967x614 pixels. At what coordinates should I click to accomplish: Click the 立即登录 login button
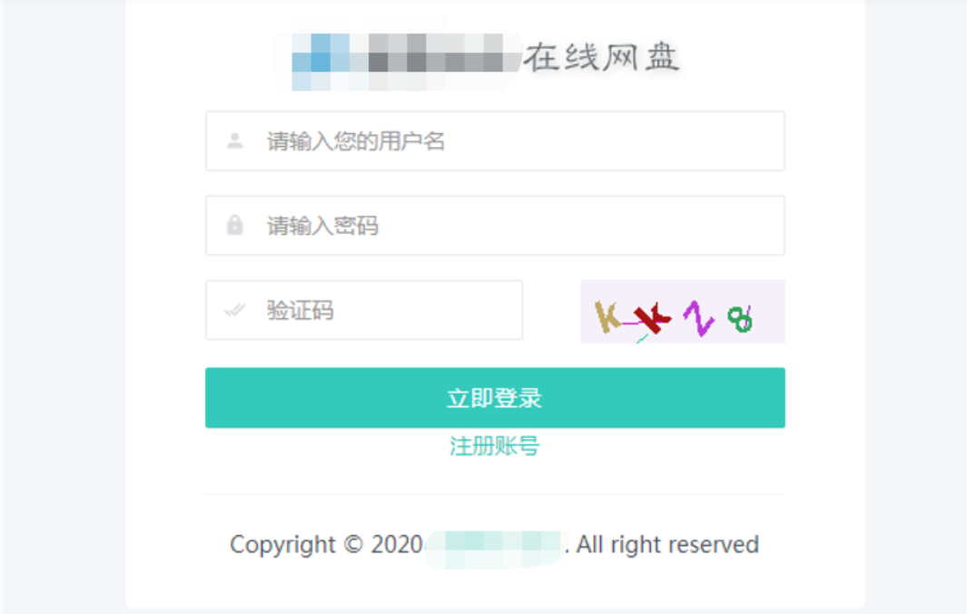click(x=495, y=398)
